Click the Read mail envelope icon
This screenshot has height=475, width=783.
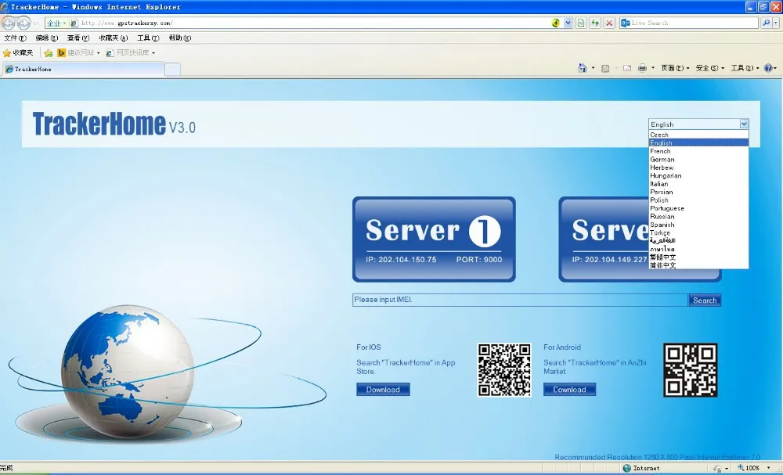click(627, 68)
